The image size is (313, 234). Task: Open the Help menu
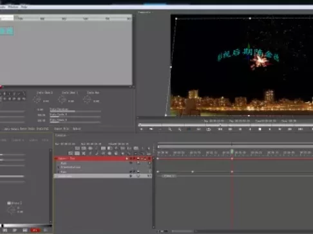coord(24,7)
